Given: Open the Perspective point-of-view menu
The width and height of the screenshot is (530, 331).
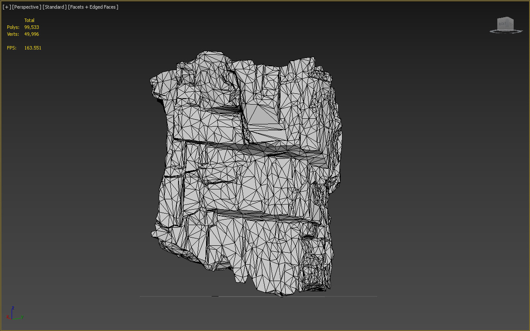Looking at the screenshot, I should pyautogui.click(x=27, y=7).
